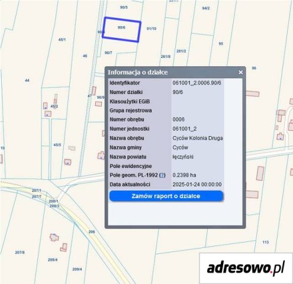The width and height of the screenshot is (293, 284).
Task: Click parcel label 207/8 on the map
Action: [x=20, y=253]
